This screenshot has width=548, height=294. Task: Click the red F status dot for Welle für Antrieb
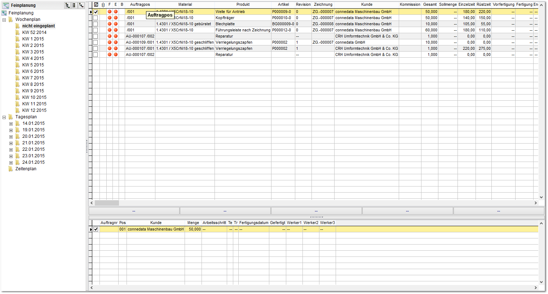pos(110,12)
